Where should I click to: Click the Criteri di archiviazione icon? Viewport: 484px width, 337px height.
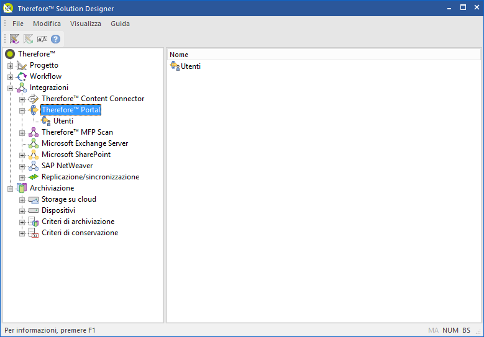coord(34,222)
